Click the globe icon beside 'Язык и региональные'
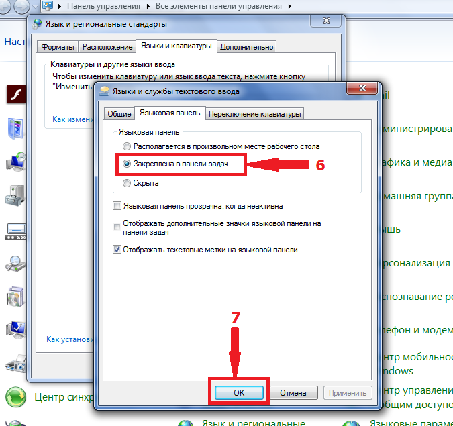 185,423
